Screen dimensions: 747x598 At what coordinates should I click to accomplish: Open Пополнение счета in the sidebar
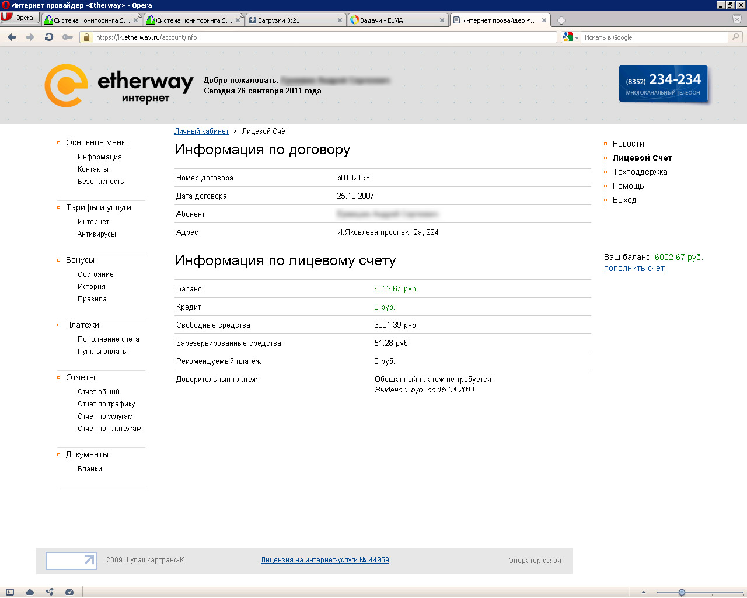click(x=109, y=339)
